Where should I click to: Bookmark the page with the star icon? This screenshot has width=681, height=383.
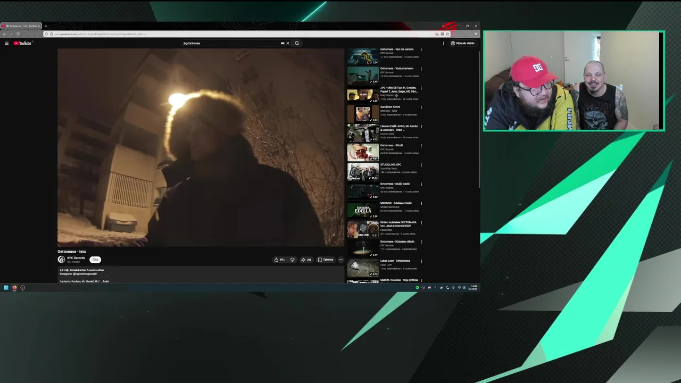[447, 34]
